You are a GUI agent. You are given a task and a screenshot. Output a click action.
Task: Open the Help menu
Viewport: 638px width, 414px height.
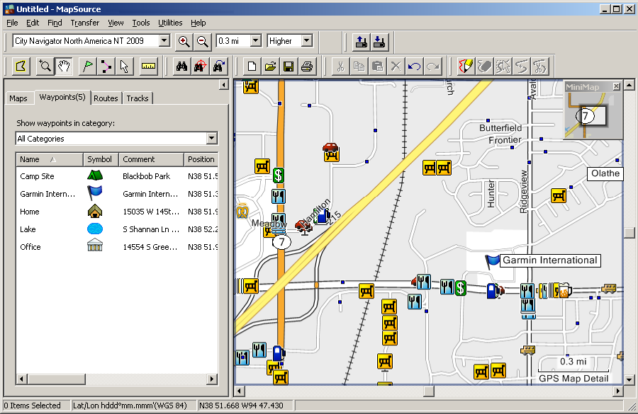click(x=198, y=23)
